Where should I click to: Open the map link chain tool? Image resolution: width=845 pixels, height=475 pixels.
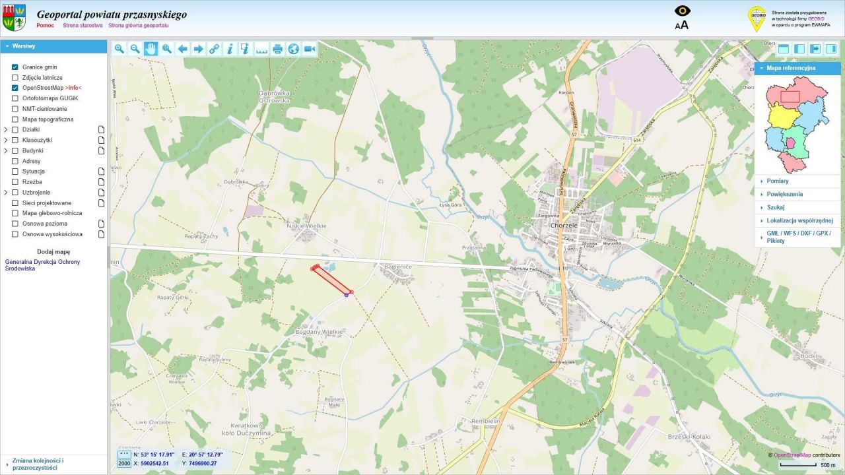tap(214, 48)
